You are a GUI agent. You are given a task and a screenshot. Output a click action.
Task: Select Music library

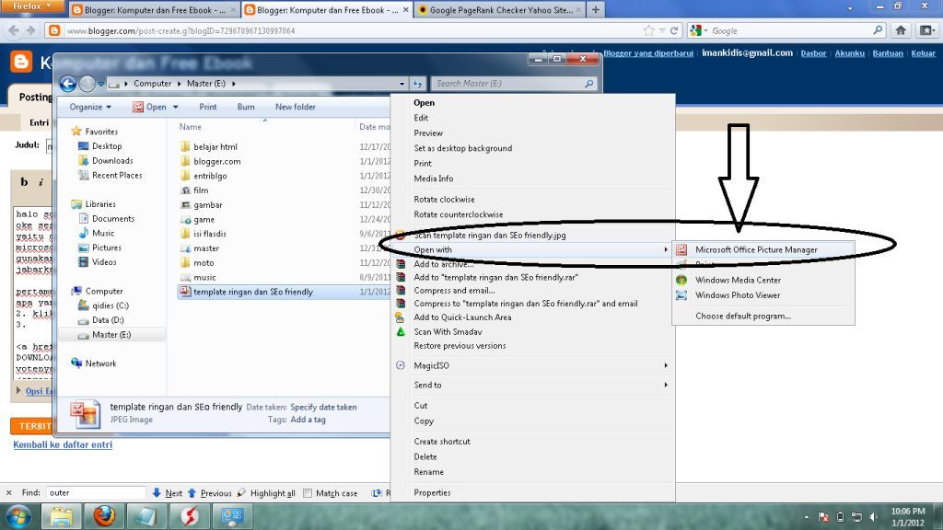click(96, 233)
